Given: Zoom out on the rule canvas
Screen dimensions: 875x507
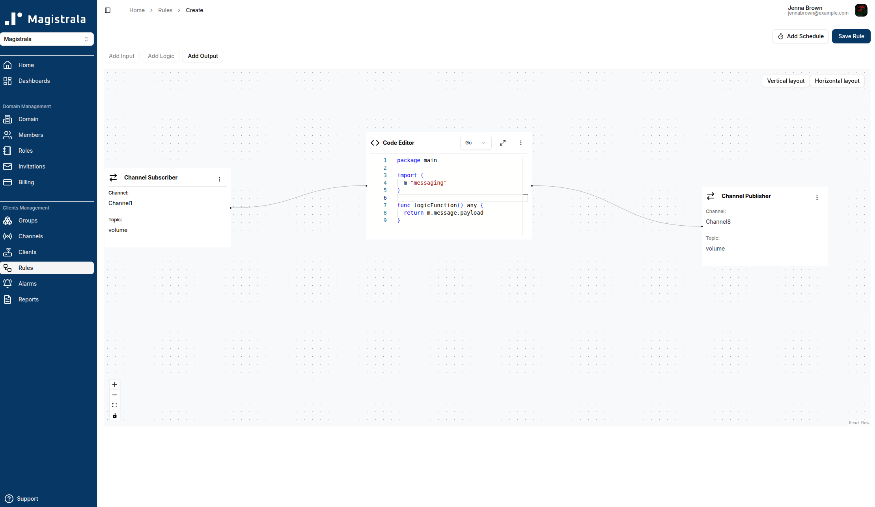Looking at the screenshot, I should click(115, 395).
